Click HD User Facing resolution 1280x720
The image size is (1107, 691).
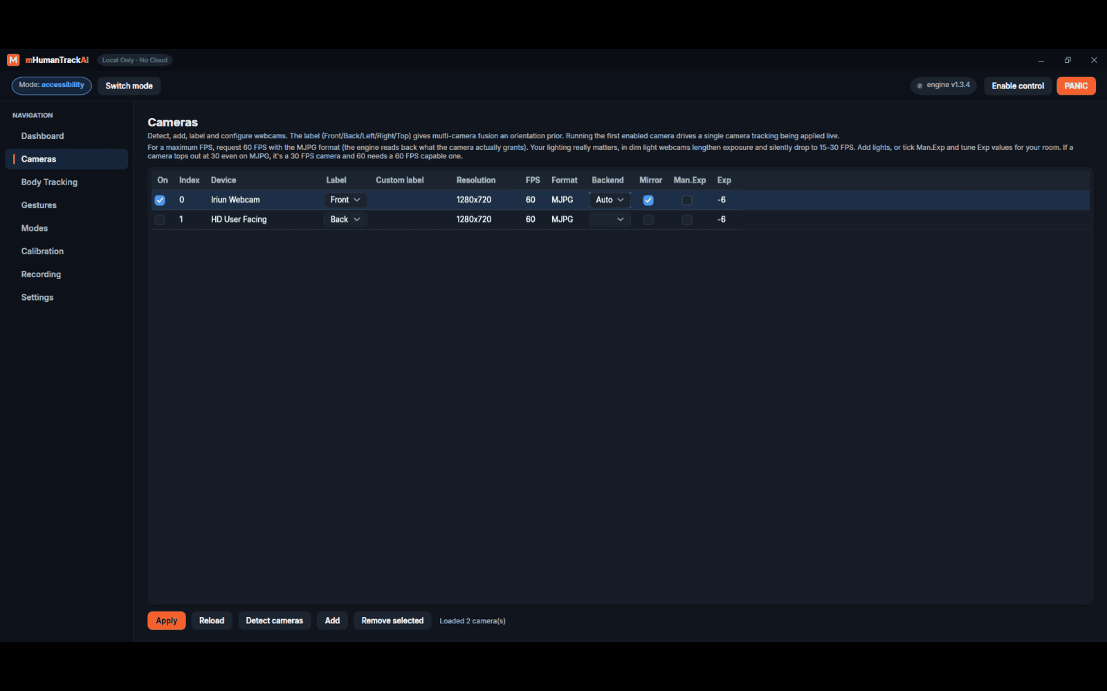pyautogui.click(x=474, y=219)
